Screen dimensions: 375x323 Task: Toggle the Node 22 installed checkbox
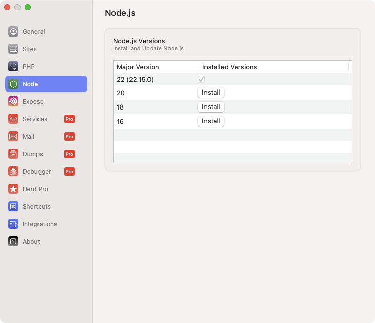[201, 79]
